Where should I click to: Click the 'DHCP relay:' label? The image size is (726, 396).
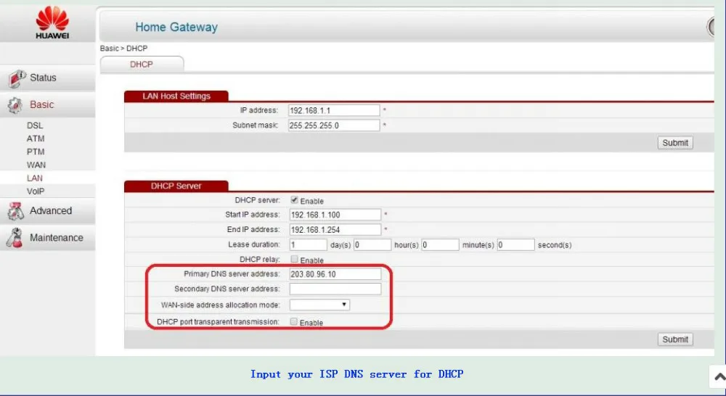[260, 259]
